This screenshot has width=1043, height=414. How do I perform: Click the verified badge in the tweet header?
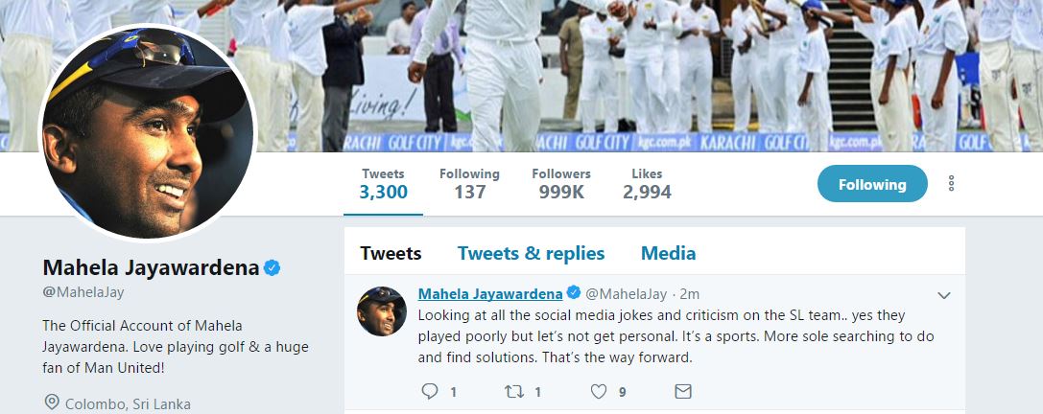point(574,292)
